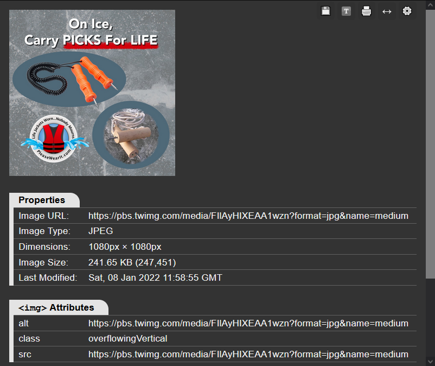Viewport: 435px width, 366px height.
Task: Click the JPEG image type value
Action: point(101,231)
